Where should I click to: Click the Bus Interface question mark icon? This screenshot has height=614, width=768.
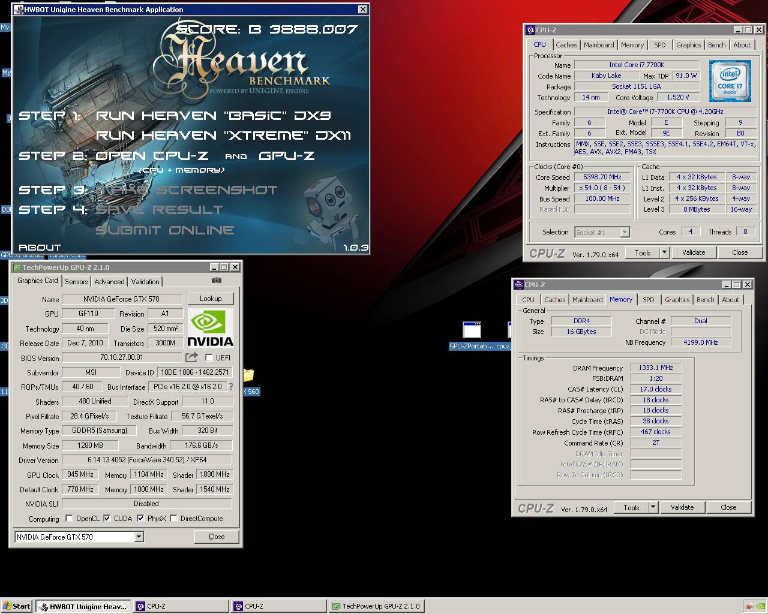point(231,387)
